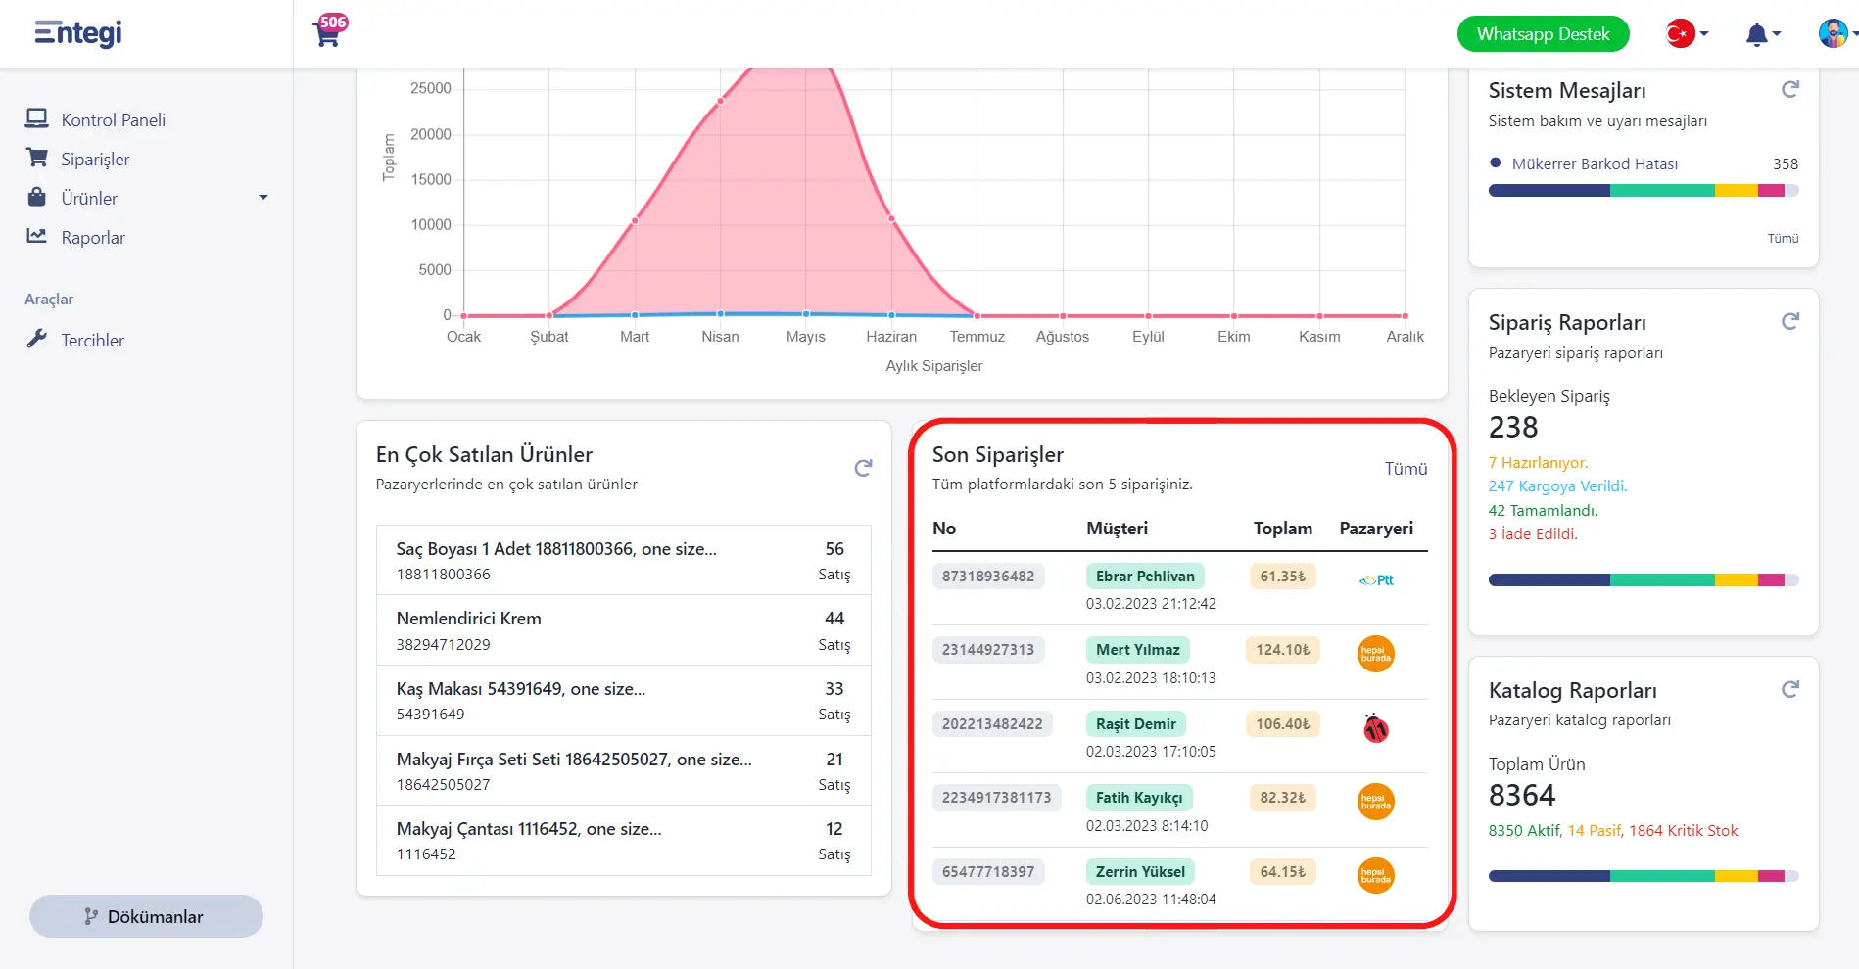Click customer Fatih Kayıkçı
Viewport: 1859px width, 969px height.
coord(1139,797)
